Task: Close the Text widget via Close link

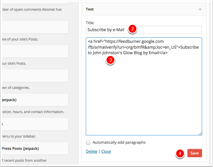Action: pyautogui.click(x=106, y=151)
